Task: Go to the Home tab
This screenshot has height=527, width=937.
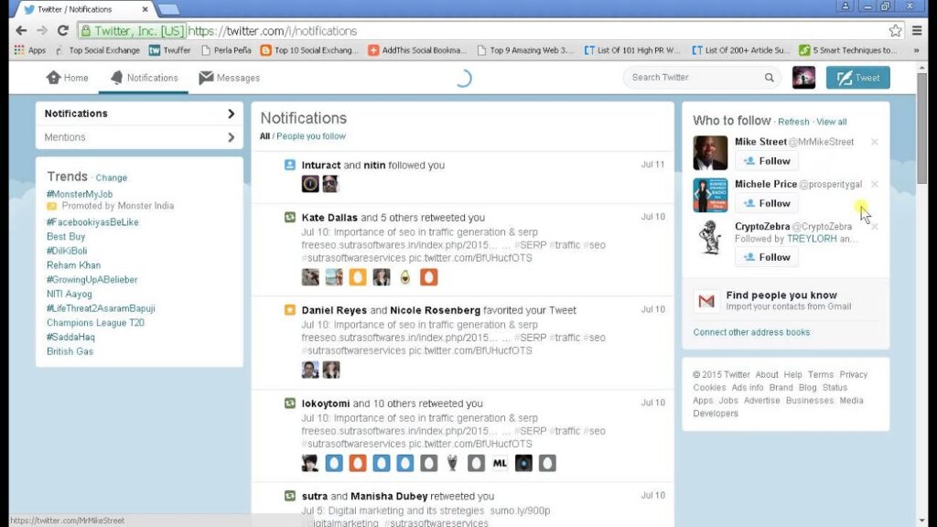Action: [68, 78]
